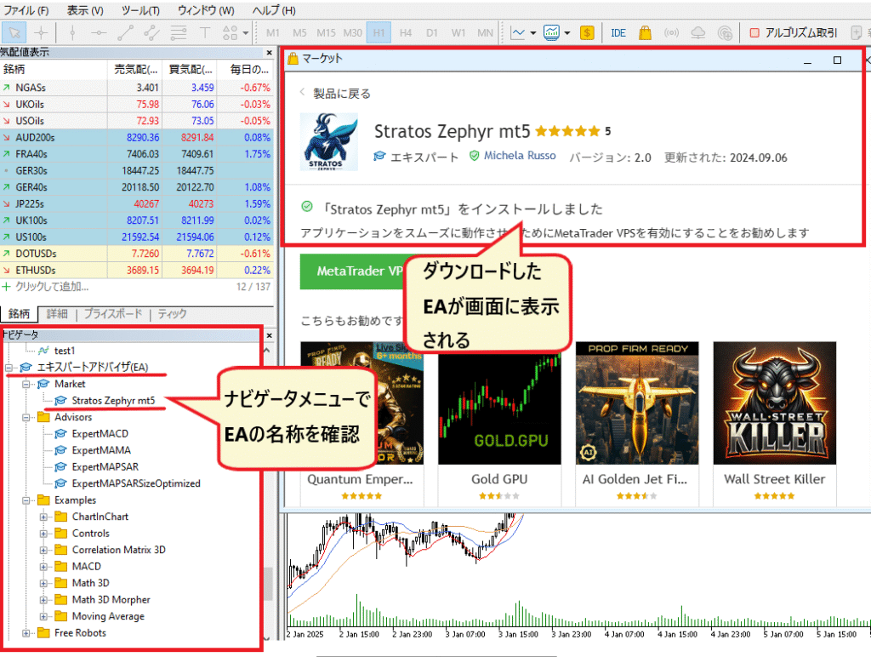Toggle the アルゴリズム取引 algo trading button
871x657 pixels.
tap(793, 33)
